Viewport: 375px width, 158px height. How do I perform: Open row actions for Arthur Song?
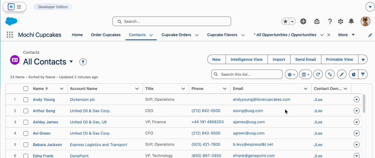coord(357,111)
